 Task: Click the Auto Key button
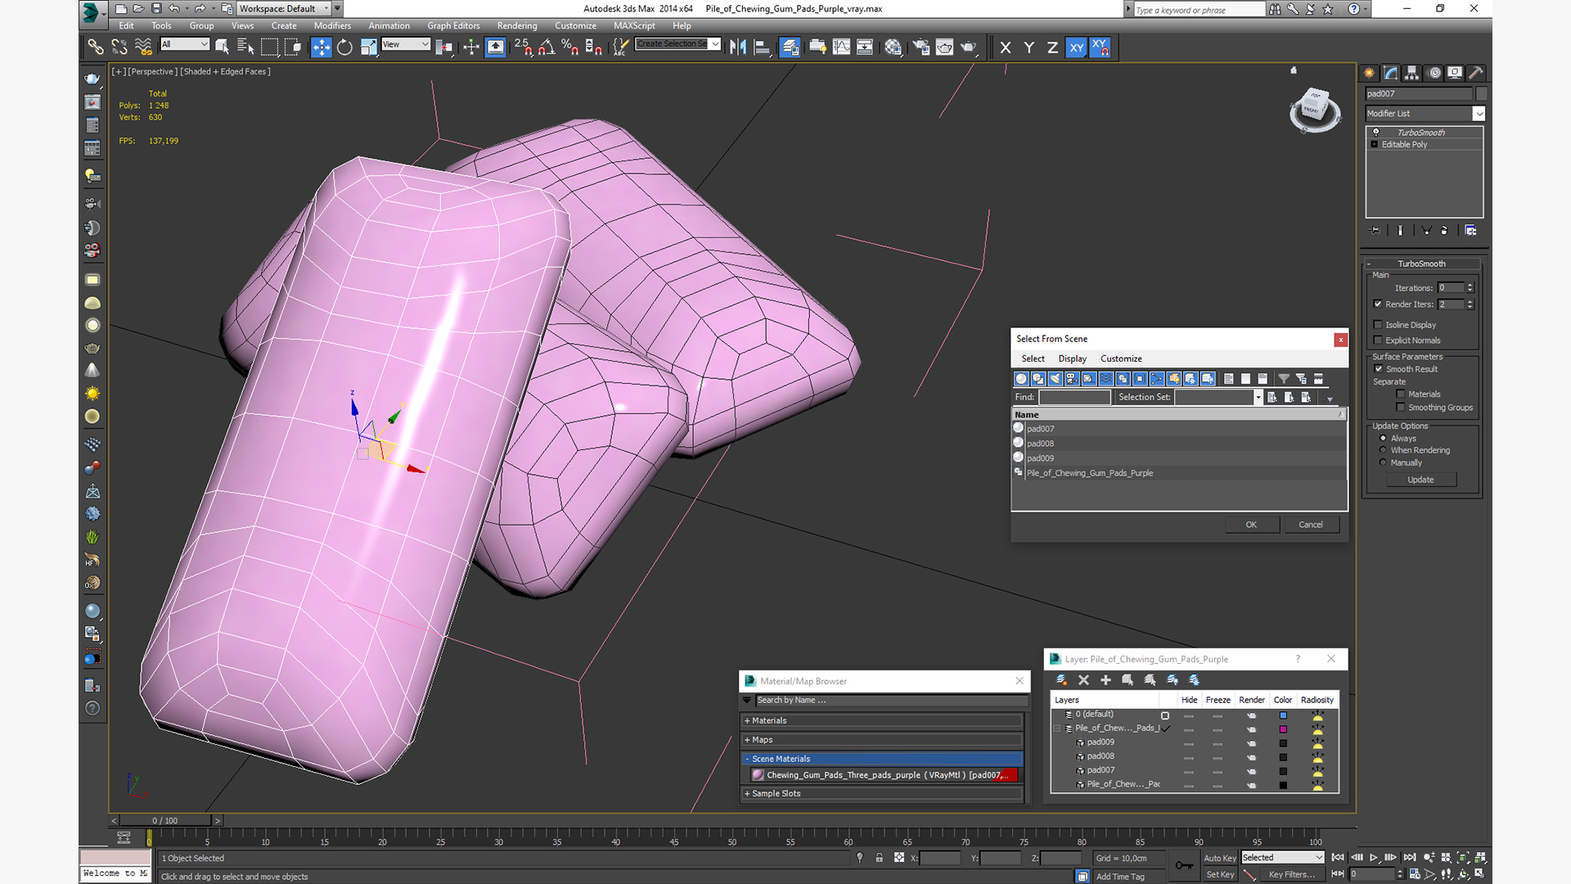(x=1220, y=858)
